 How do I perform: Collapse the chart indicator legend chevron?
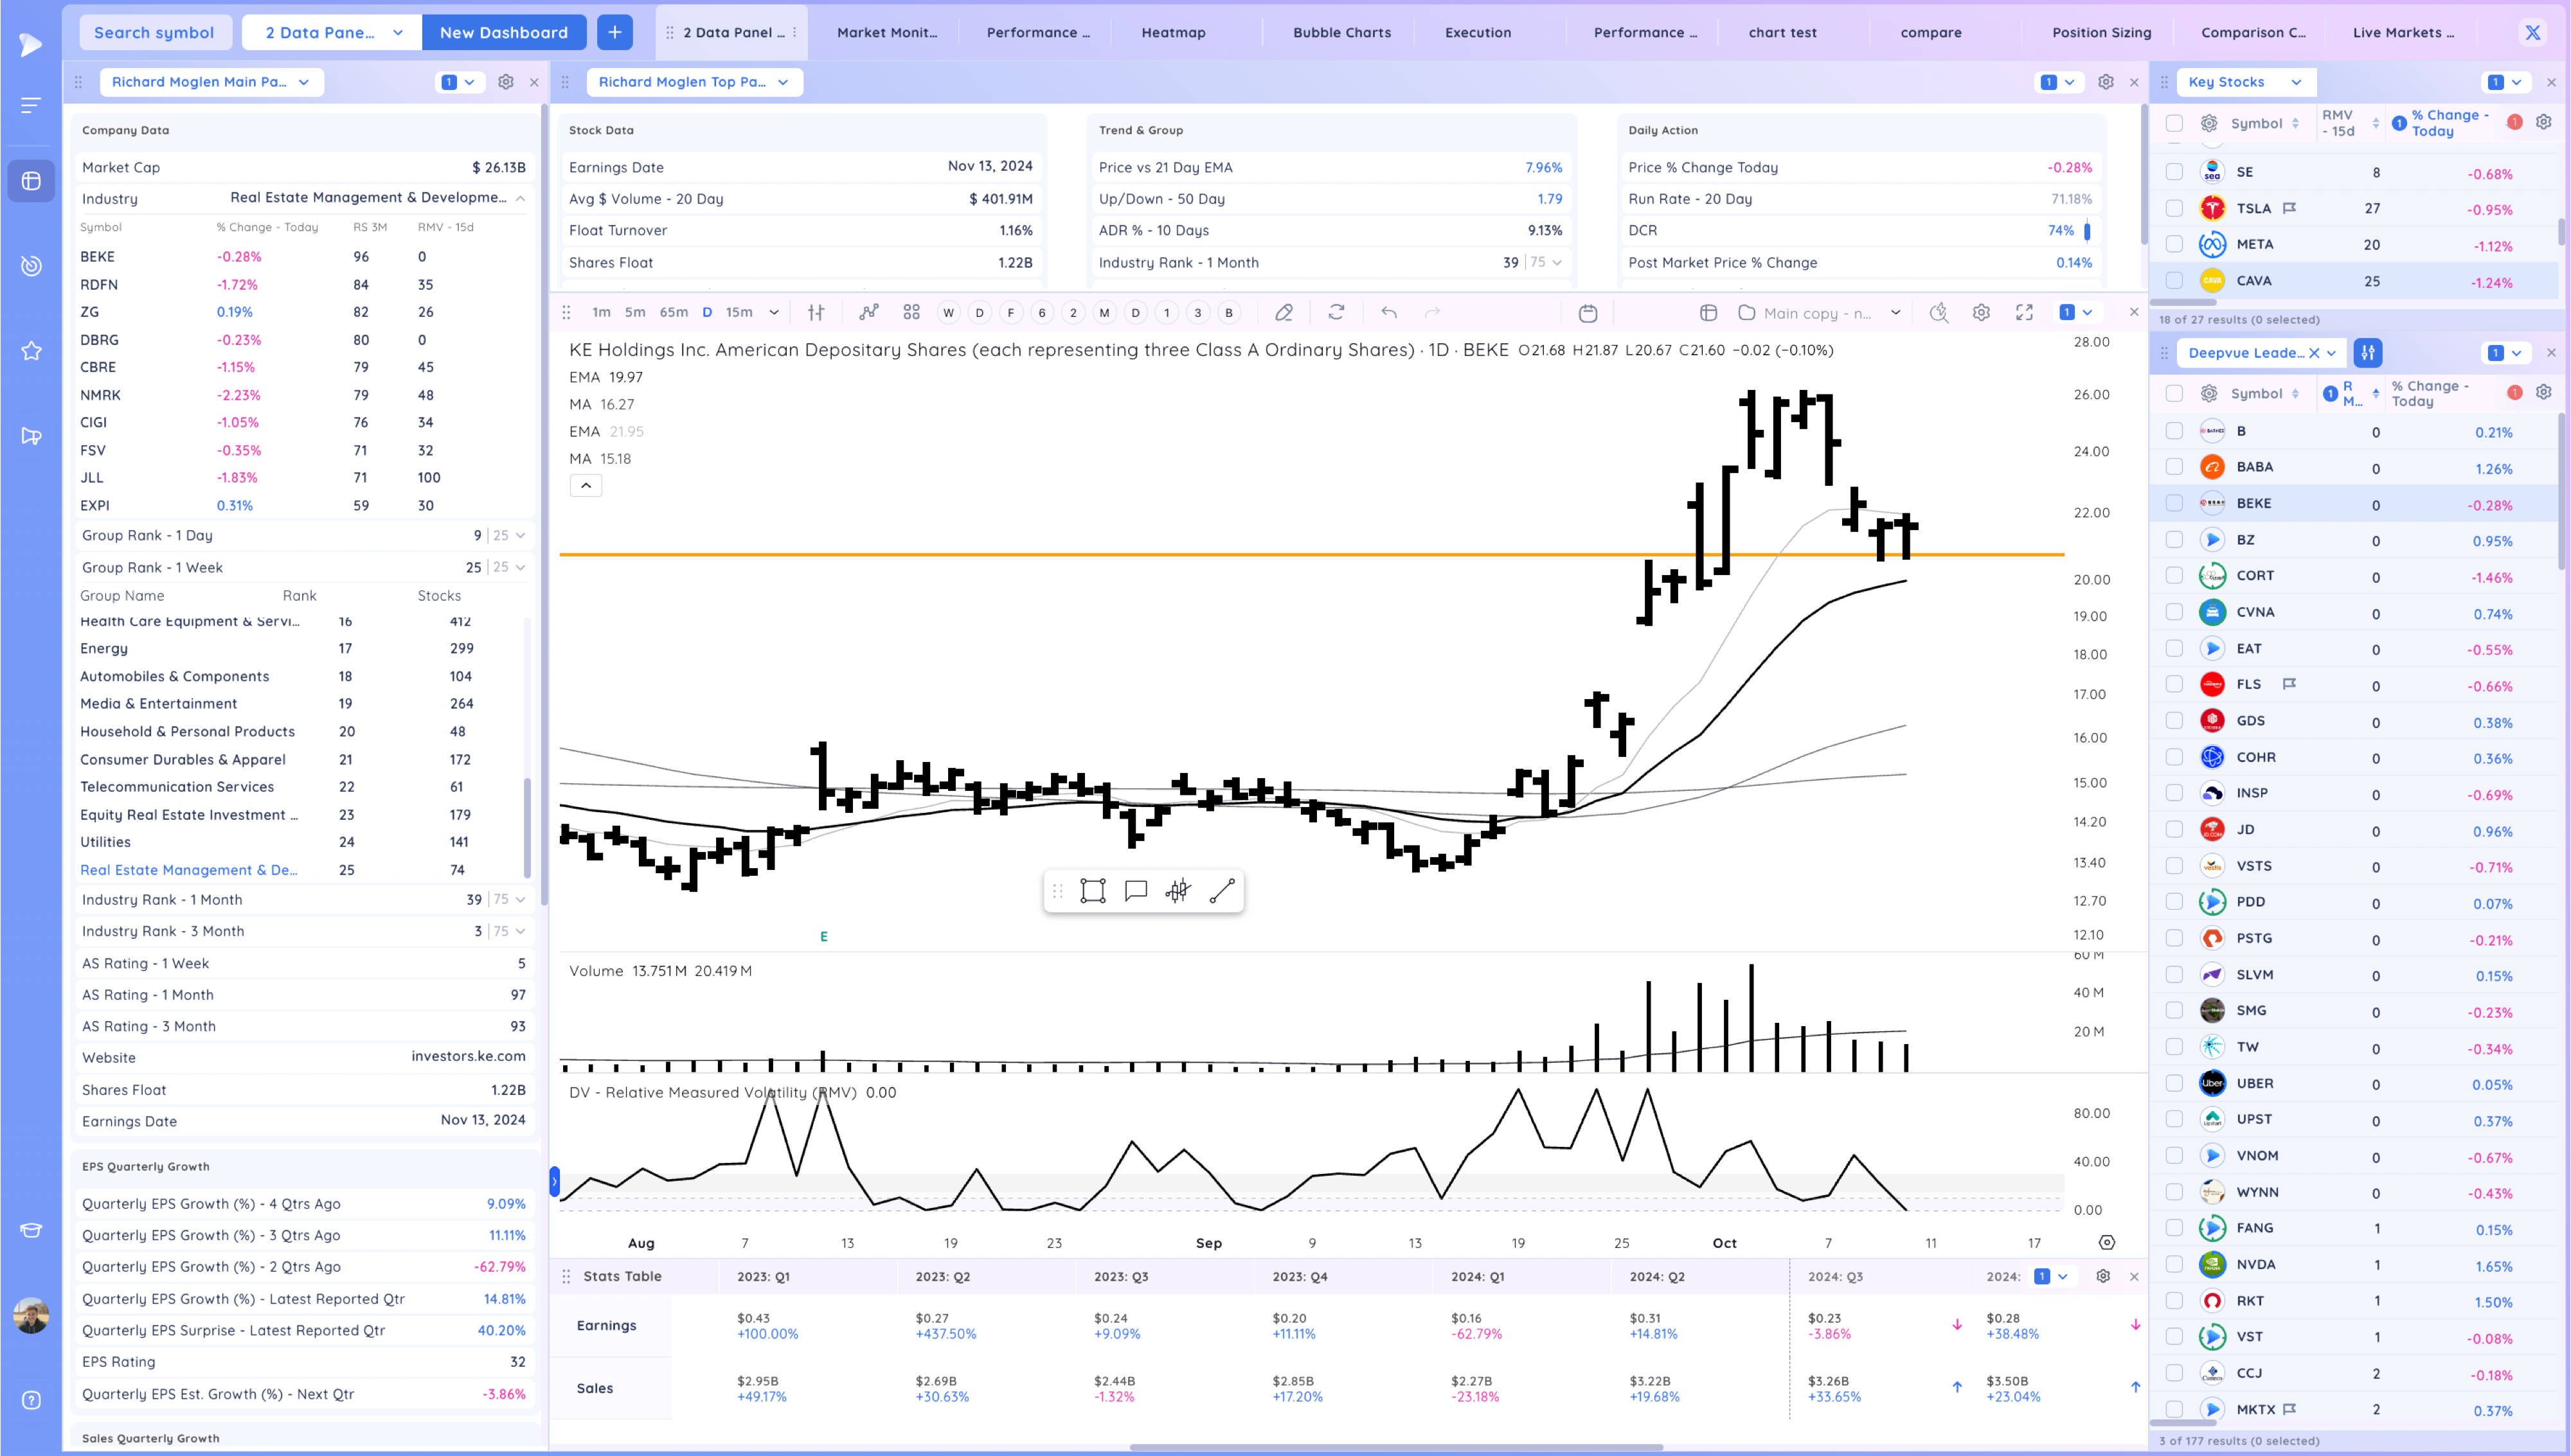586,486
